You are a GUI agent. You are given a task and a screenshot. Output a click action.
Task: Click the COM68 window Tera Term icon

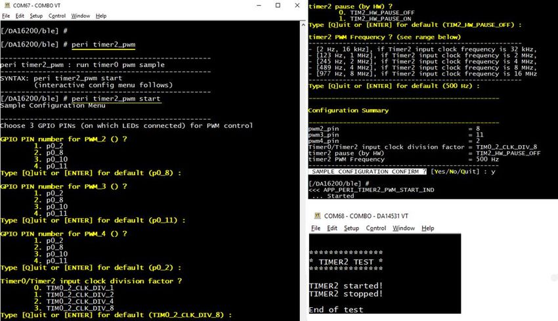point(318,216)
